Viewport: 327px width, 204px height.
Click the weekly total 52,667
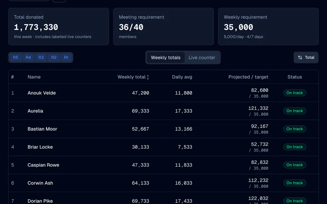(x=141, y=129)
